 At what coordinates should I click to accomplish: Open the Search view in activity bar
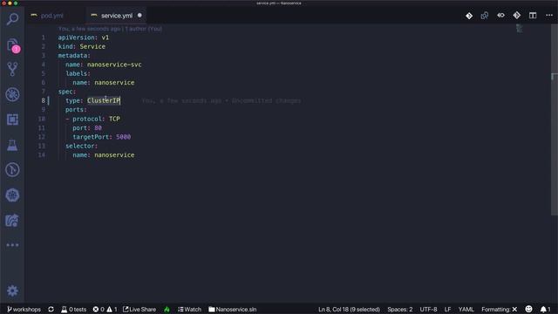click(12, 19)
